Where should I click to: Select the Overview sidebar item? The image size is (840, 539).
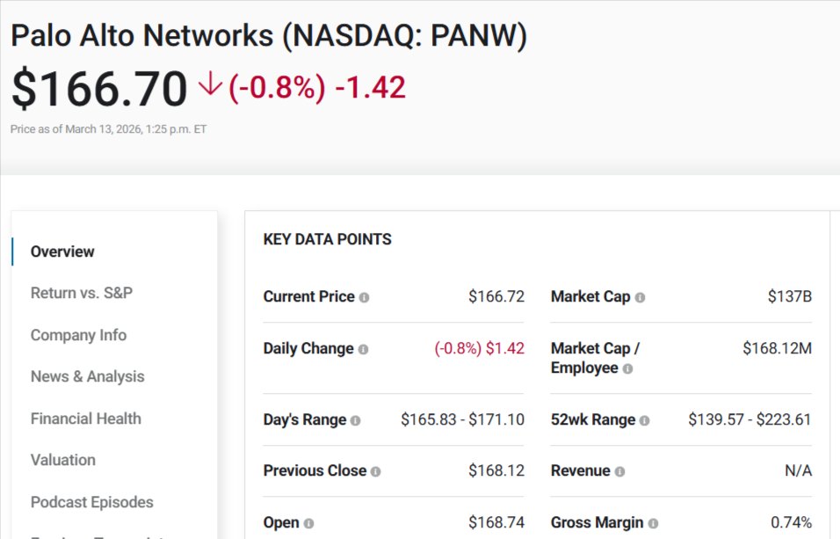[62, 251]
